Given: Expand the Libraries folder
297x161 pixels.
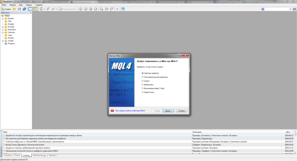Looking at the screenshot, I should 3,33.
